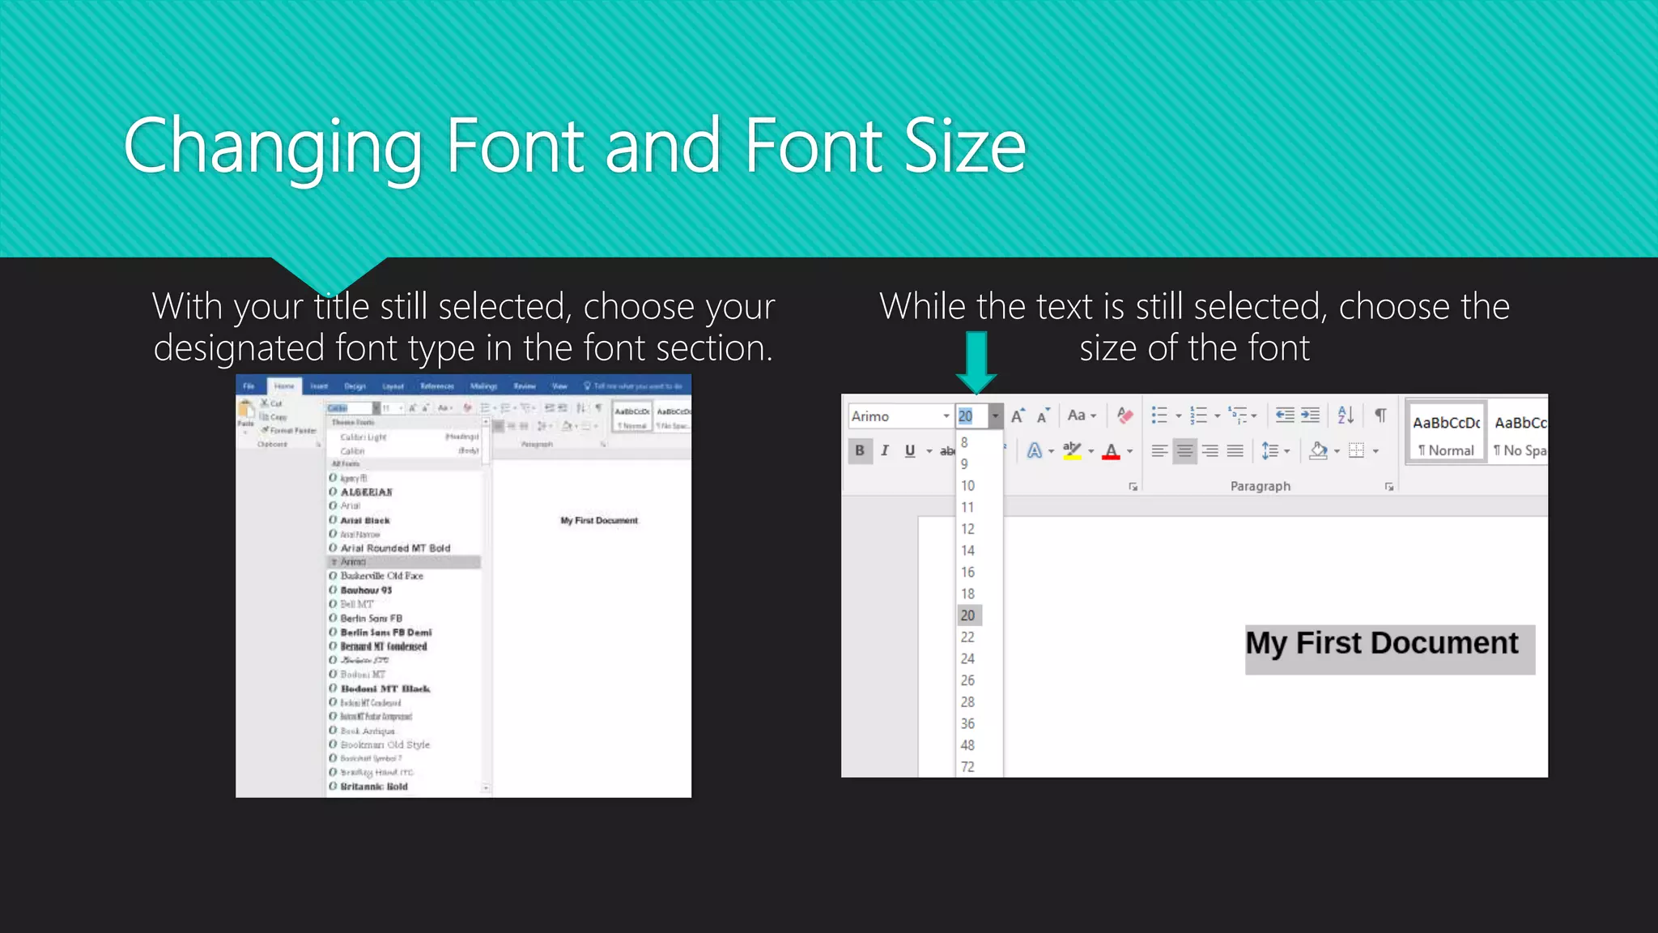Click the font list scrollbar down arrow
The image size is (1658, 933).
(x=486, y=787)
